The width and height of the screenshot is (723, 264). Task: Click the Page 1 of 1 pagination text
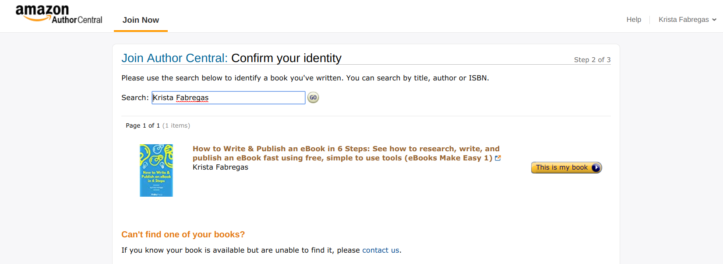143,126
